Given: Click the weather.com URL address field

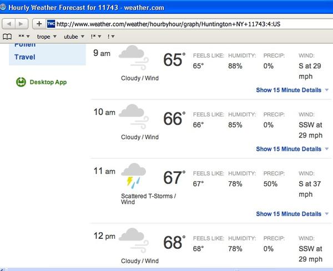Looking at the screenshot, I should 191,24.
